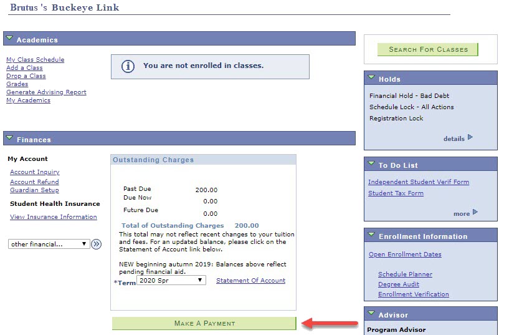Click more in the To Do List

(x=462, y=214)
